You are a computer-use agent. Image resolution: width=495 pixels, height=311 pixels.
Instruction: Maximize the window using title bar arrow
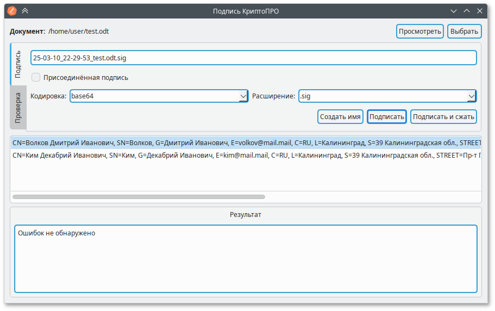pyautogui.click(x=466, y=10)
